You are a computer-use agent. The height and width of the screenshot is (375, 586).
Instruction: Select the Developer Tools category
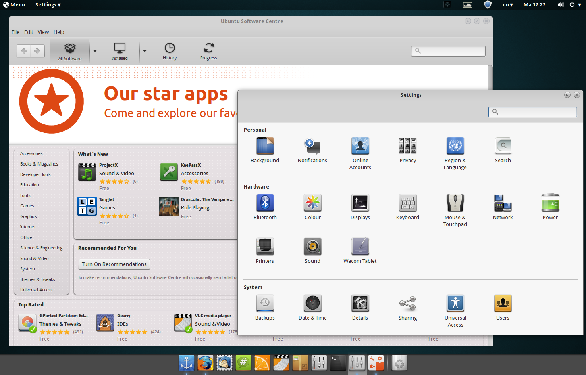point(35,174)
